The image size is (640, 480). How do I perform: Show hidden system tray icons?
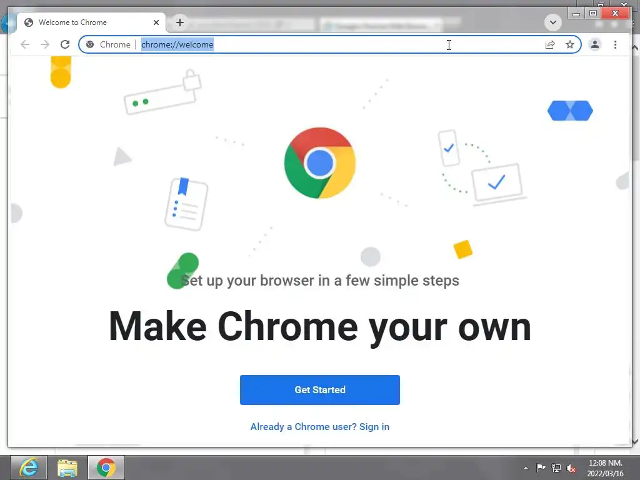click(526, 468)
